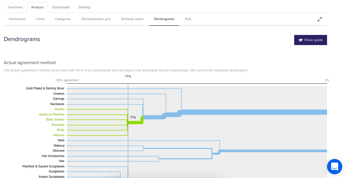Open the Overview tab
This screenshot has width=346, height=178.
[x=15, y=7]
